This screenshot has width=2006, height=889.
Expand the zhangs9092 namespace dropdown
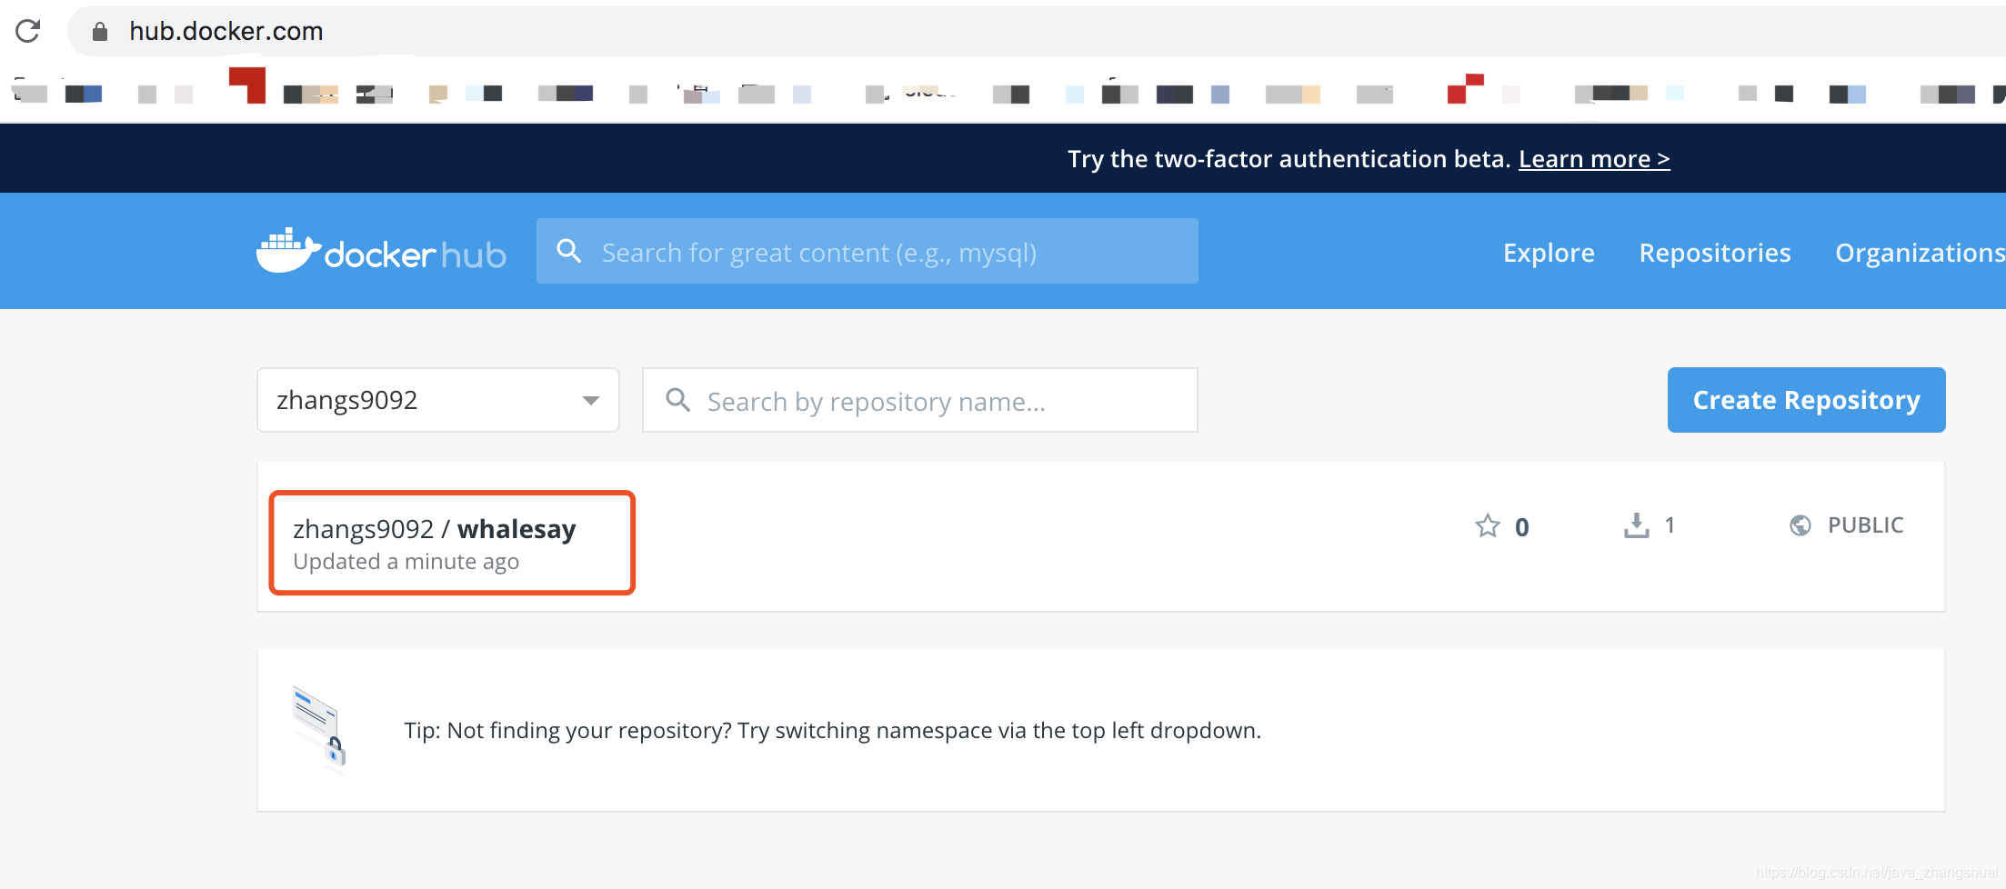click(438, 400)
